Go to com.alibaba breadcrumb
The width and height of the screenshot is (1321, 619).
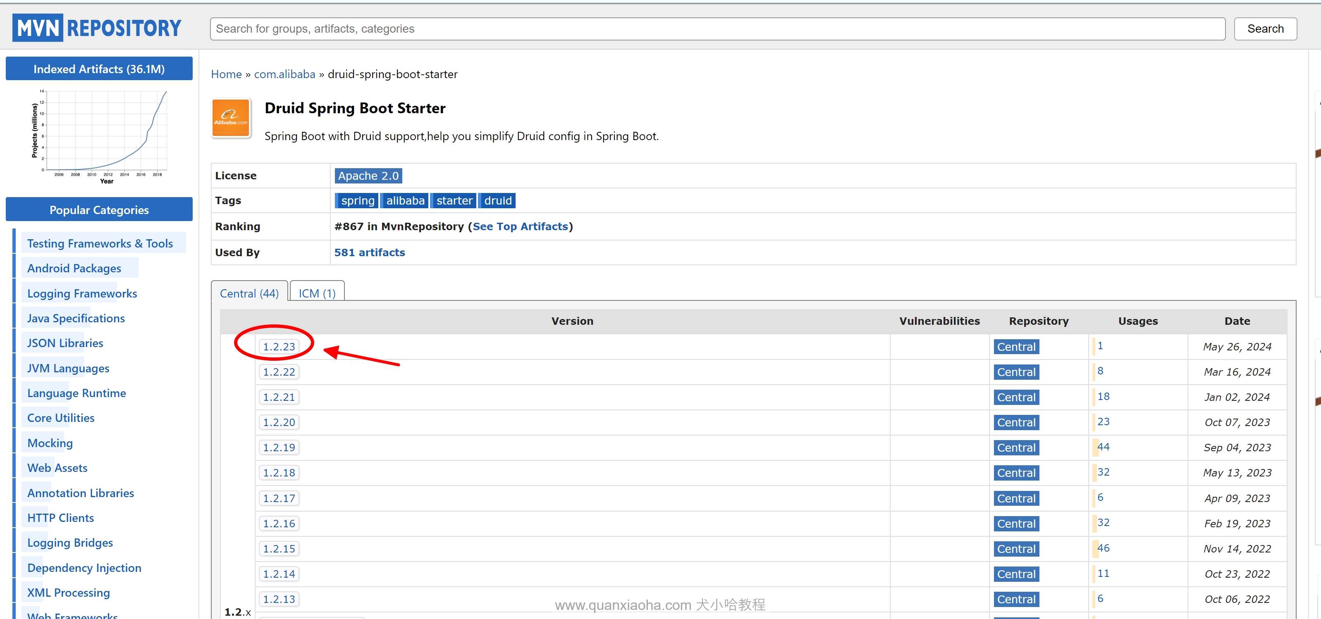point(284,74)
